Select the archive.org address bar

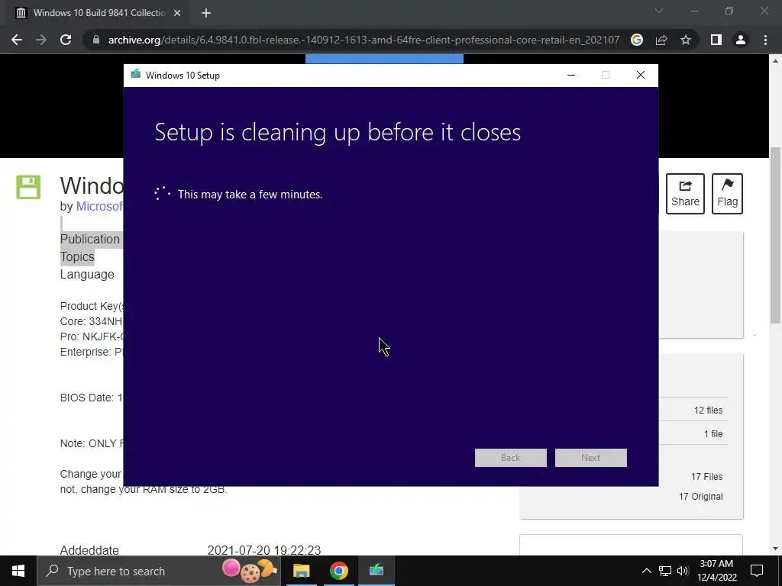point(363,40)
